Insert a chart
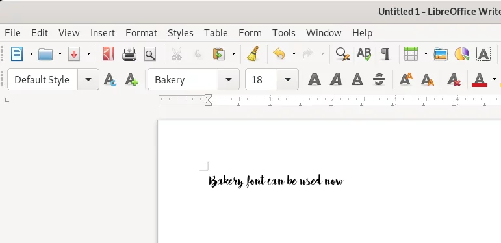Screen dimensions: 501x243 coord(462,54)
